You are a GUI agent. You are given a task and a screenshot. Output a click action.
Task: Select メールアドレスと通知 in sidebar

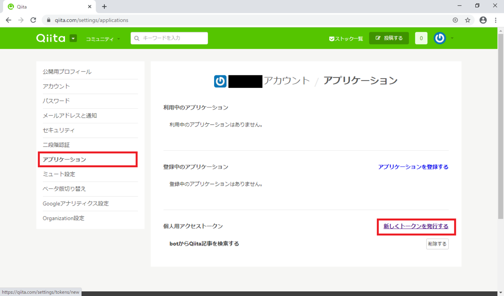tap(70, 116)
